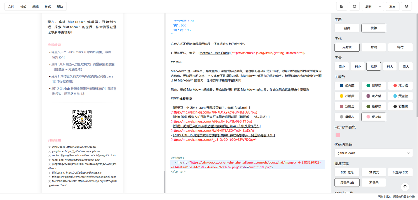Pick the 翡翠绿 theme color
Screen dimensions: 418x200
[x=374, y=85]
